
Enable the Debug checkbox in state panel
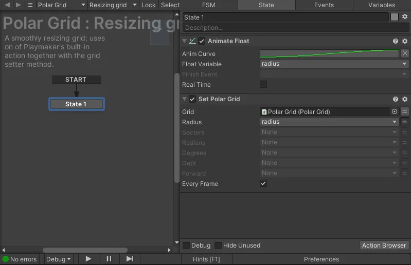click(186, 245)
